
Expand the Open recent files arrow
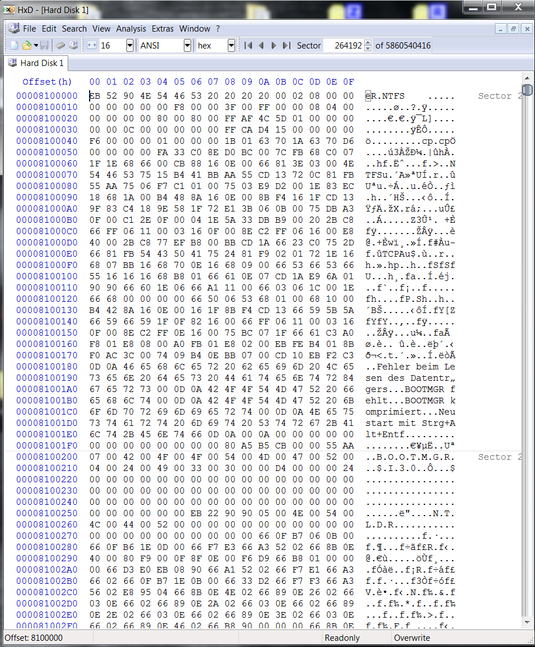point(36,45)
